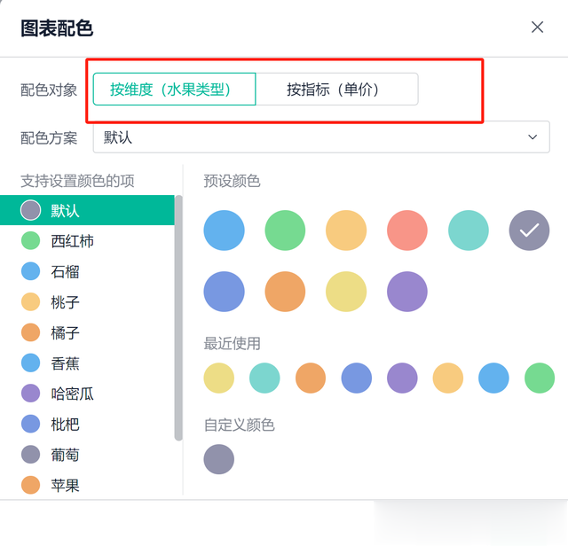Choose the green preset color
568x546 pixels.
point(285,230)
